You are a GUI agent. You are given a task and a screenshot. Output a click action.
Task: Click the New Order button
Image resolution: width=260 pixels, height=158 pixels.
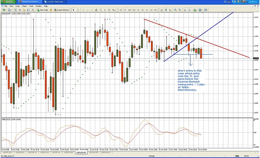(42, 10)
